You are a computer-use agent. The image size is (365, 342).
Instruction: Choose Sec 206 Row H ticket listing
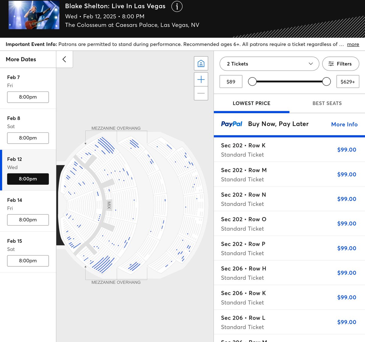tap(289, 273)
